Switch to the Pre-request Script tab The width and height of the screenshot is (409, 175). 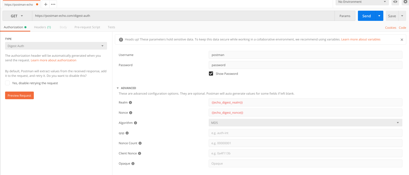coord(87,27)
